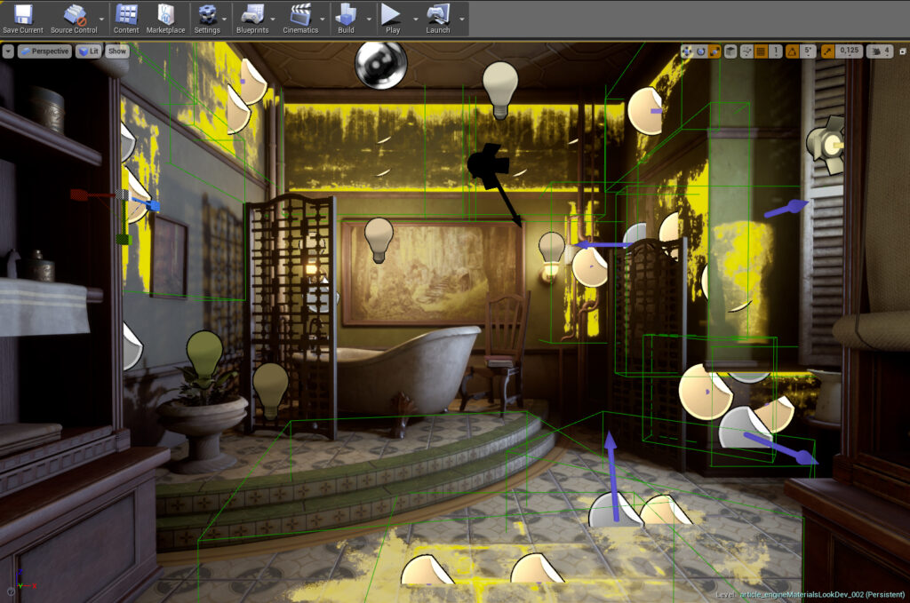Click the Build lighting toolbar icon
The height and width of the screenshot is (603, 910).
[346, 15]
